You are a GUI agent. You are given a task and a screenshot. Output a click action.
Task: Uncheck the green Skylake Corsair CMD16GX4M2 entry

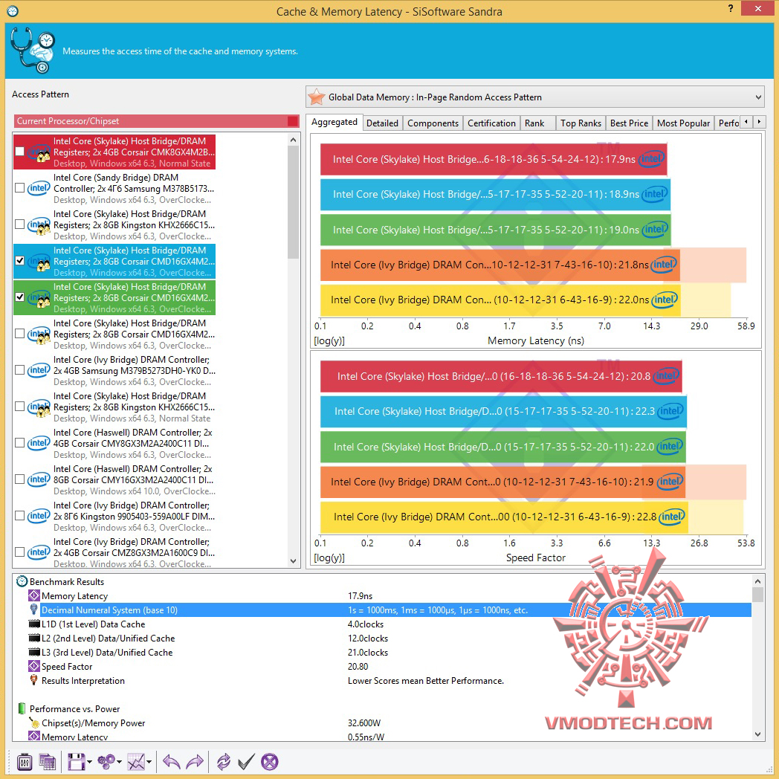(20, 297)
